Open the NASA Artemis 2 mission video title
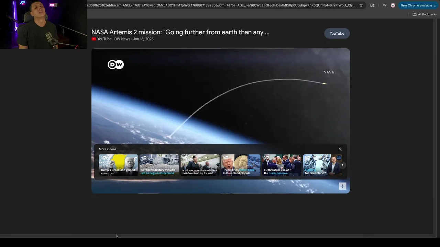This screenshot has width=440, height=247. pos(180,32)
